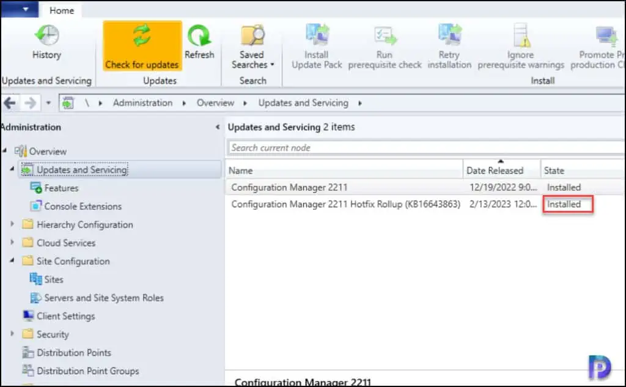626x387 pixels.
Task: Sort by Date Released column header
Action: pyautogui.click(x=502, y=171)
